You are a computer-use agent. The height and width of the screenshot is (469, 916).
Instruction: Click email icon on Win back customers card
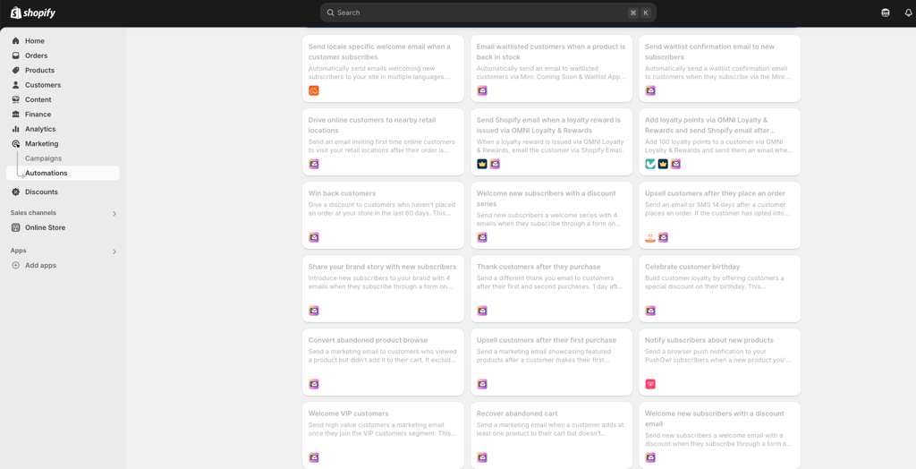(314, 237)
